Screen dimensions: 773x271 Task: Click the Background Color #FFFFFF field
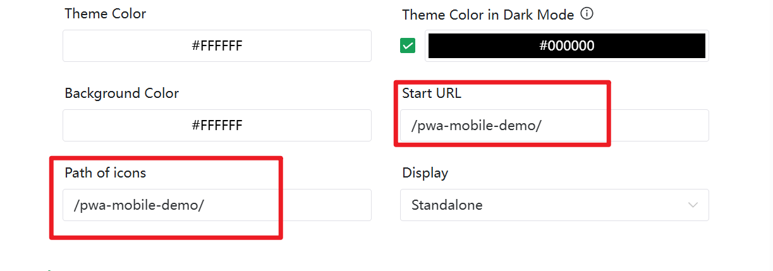click(217, 125)
